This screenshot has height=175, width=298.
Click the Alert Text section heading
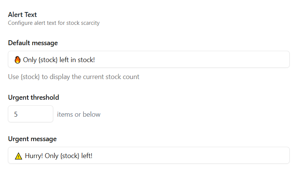click(23, 15)
